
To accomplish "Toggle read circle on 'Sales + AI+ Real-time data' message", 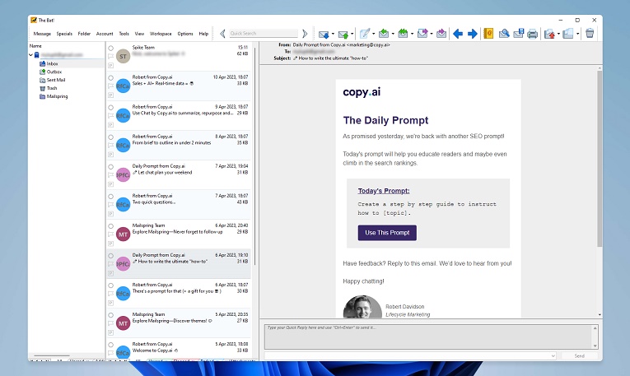I will pyautogui.click(x=111, y=78).
